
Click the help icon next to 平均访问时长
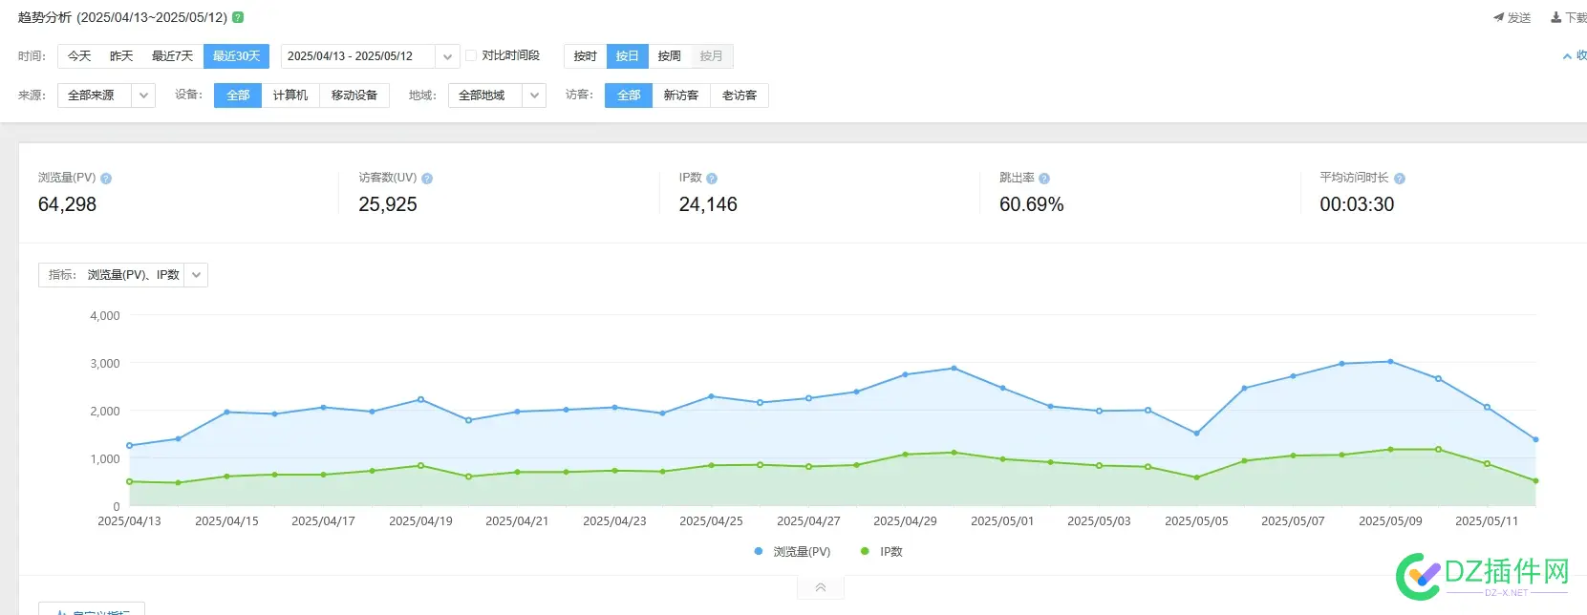click(x=1400, y=179)
